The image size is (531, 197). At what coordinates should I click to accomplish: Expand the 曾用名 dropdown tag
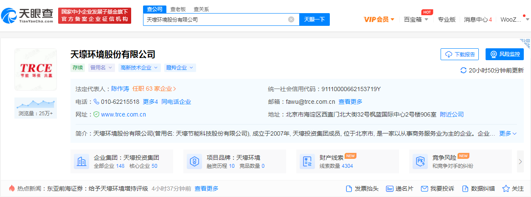click(x=101, y=68)
